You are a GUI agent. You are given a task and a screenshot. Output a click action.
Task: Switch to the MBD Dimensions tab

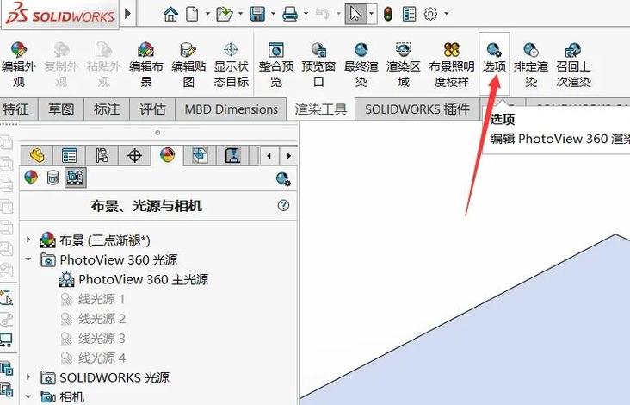click(x=231, y=109)
